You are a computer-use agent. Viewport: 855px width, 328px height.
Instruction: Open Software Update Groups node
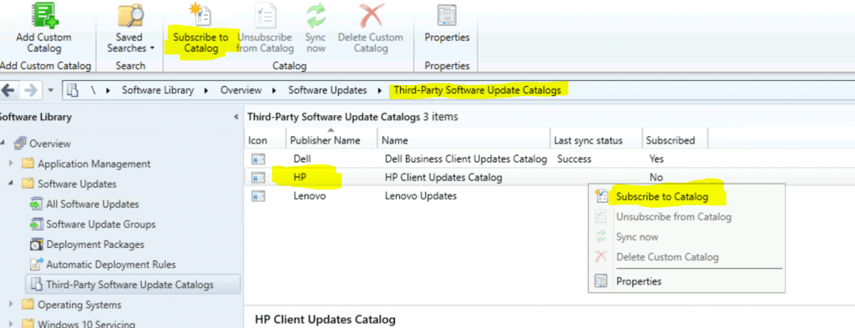[101, 225]
